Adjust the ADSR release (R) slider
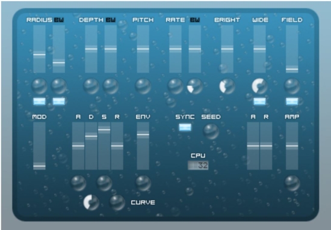The width and height of the screenshot is (331, 230). coord(117,146)
